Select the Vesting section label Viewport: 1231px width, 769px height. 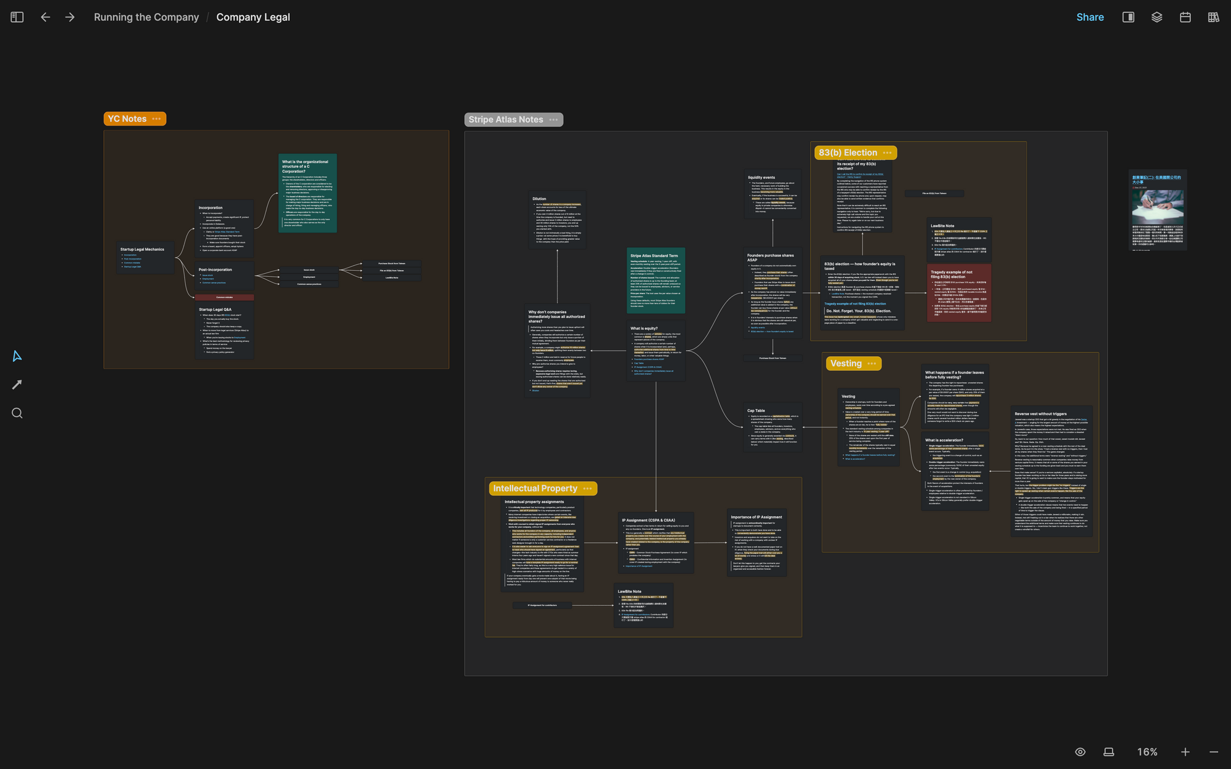click(846, 364)
